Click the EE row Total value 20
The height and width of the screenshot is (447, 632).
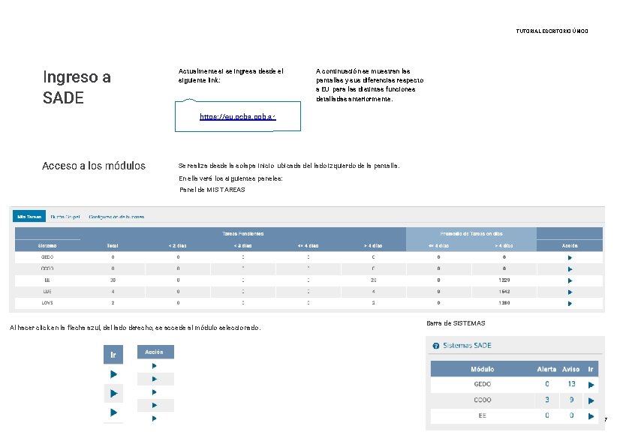113,280
